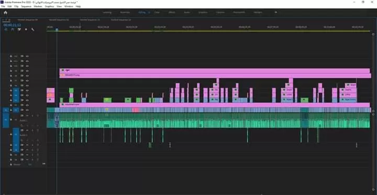Screen dimensions: 377x195
Task: Lock the Master audio track
Action: click(11, 164)
